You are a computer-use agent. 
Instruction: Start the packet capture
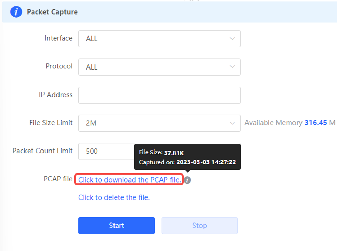point(116,226)
